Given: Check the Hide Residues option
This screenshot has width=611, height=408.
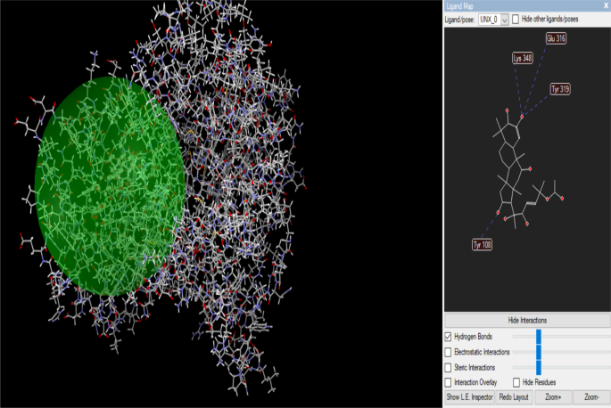Looking at the screenshot, I should coord(516,382).
